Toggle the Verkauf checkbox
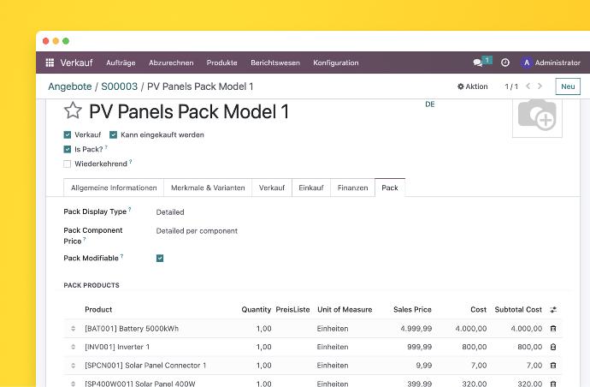This screenshot has height=387, width=590. [68, 135]
